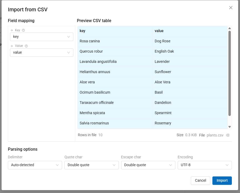The width and height of the screenshot is (240, 193).
Task: Select the 'Lavender' cell
Action: click(x=190, y=62)
